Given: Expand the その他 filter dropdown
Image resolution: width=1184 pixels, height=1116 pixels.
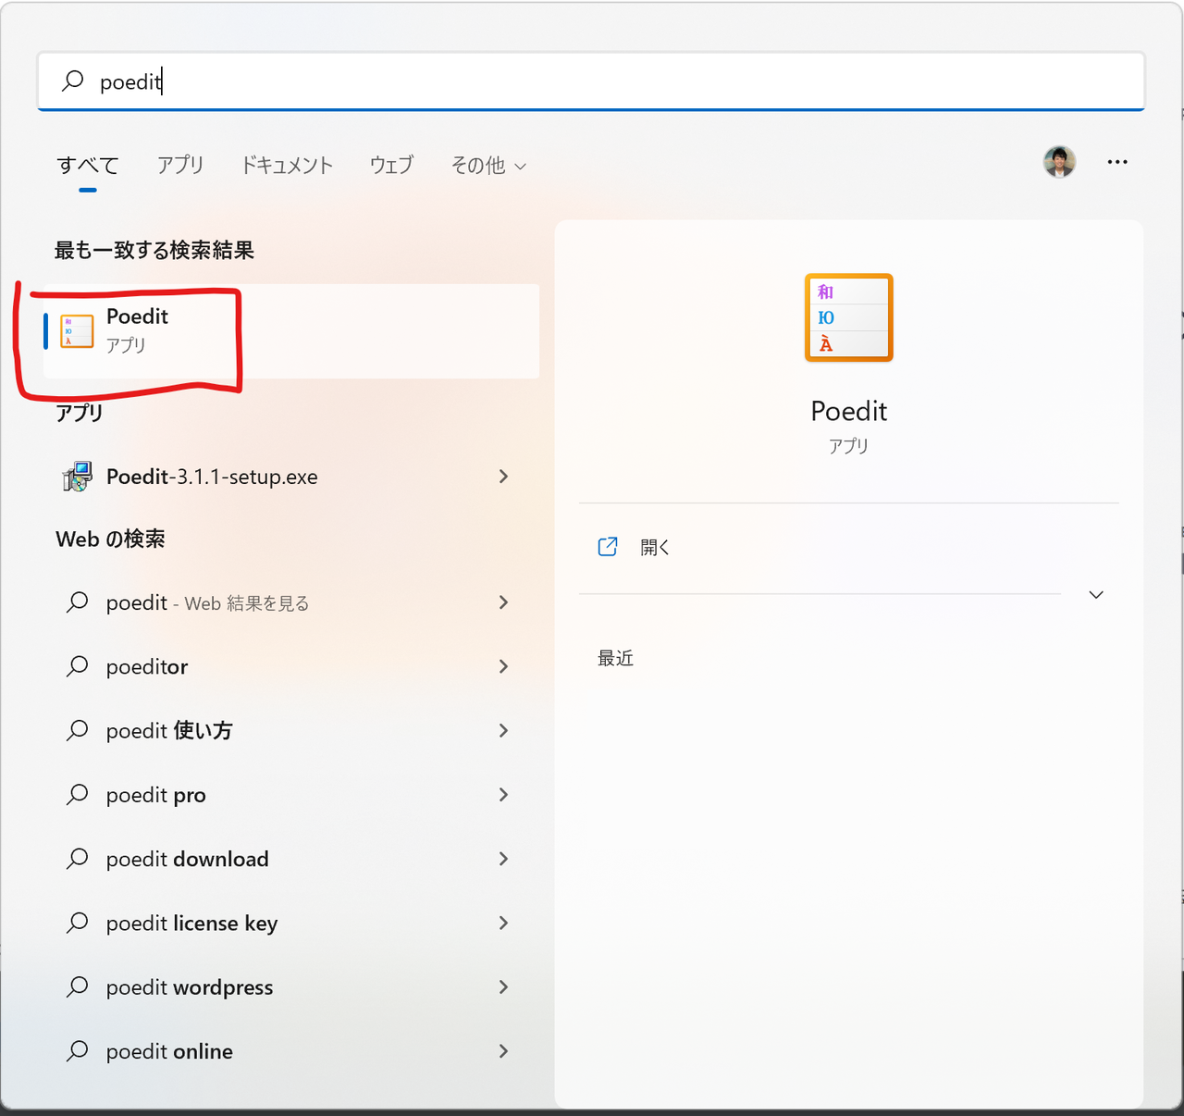Looking at the screenshot, I should click(488, 166).
